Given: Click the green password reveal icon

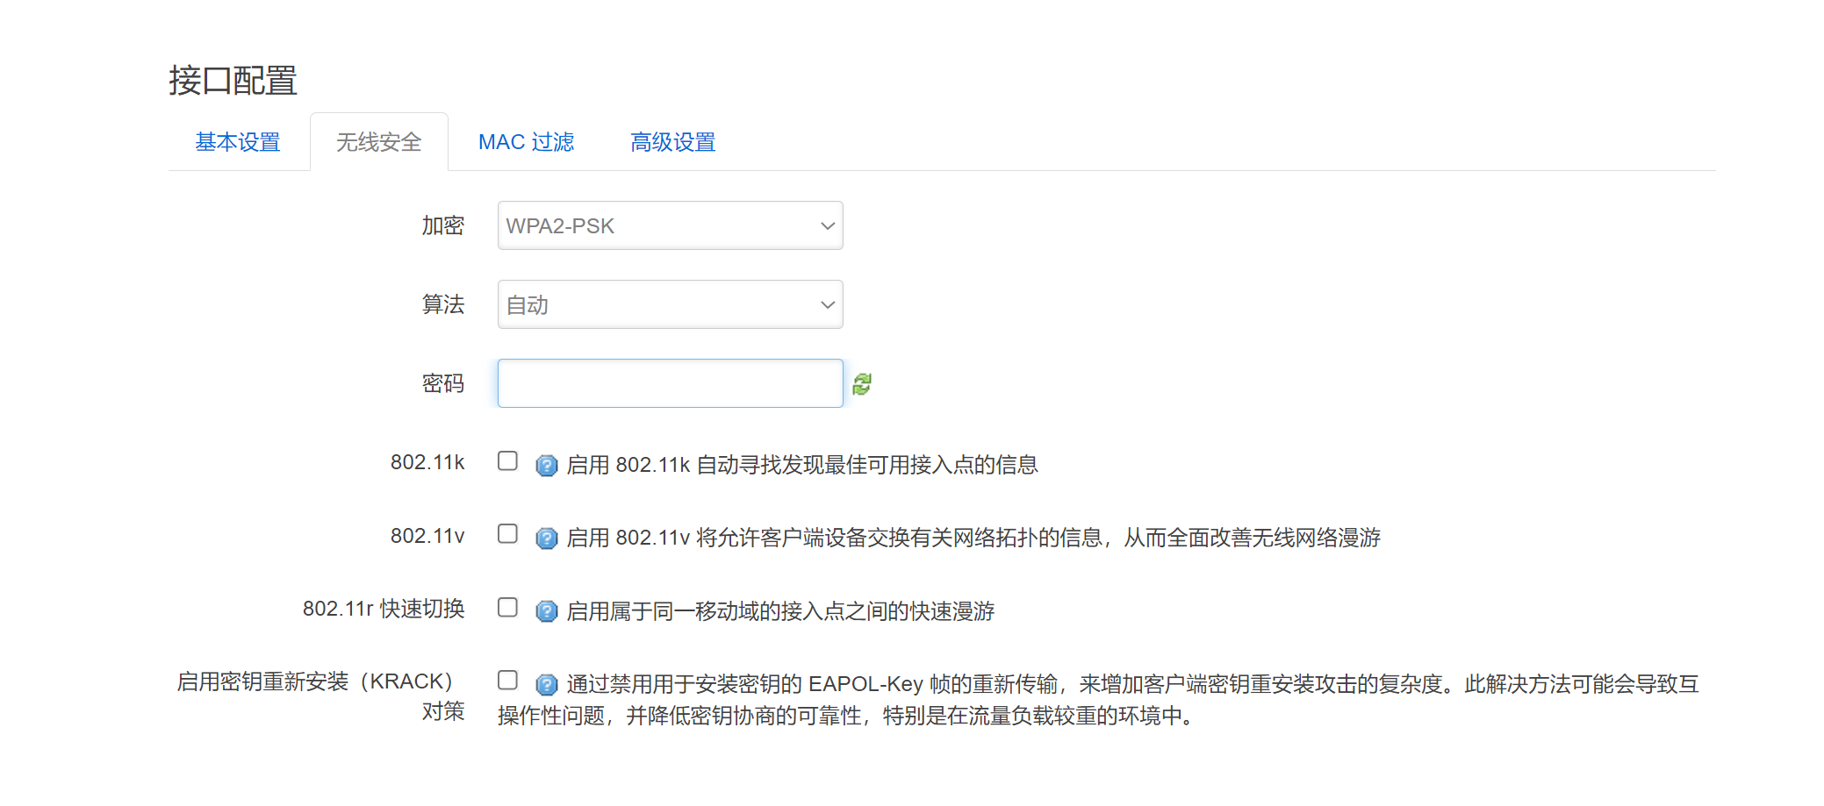Looking at the screenshot, I should tap(862, 384).
